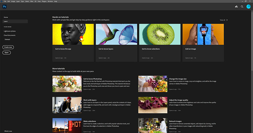This screenshot has height=133, width=253.
Task: Click the Get to know layers title
Action: [x=106, y=49]
